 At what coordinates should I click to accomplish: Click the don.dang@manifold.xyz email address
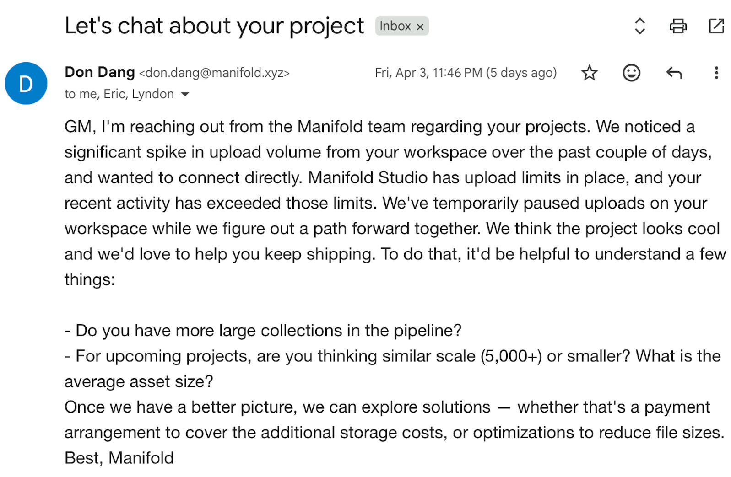(214, 73)
